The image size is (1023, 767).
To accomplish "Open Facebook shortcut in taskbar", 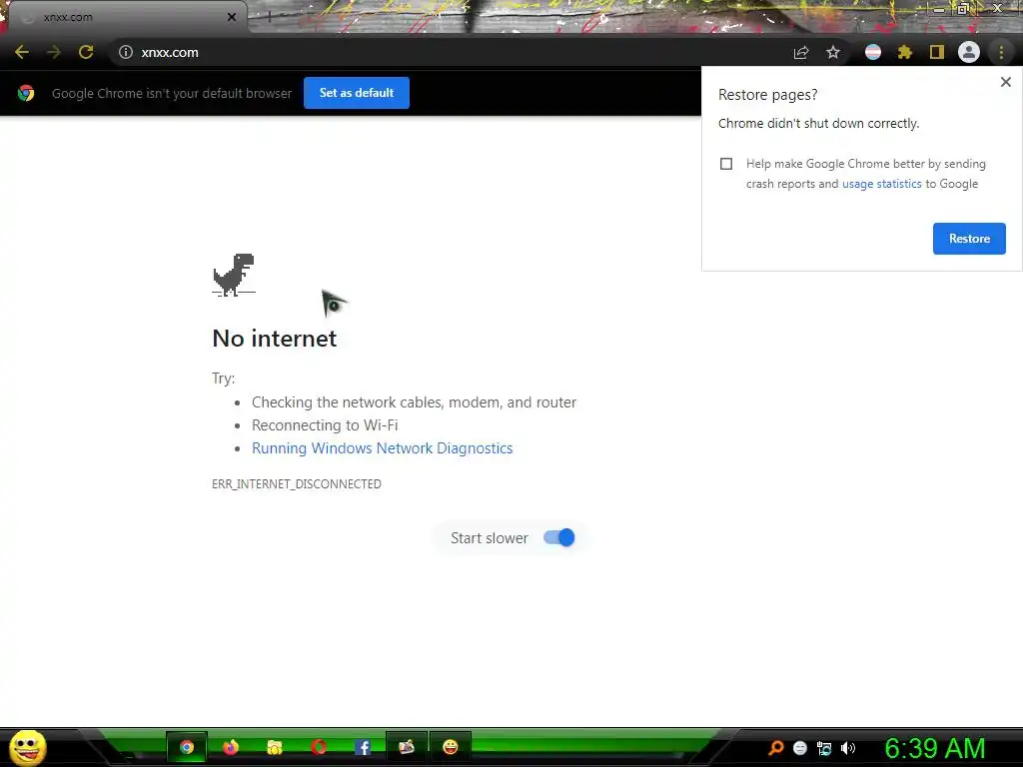I will (362, 747).
